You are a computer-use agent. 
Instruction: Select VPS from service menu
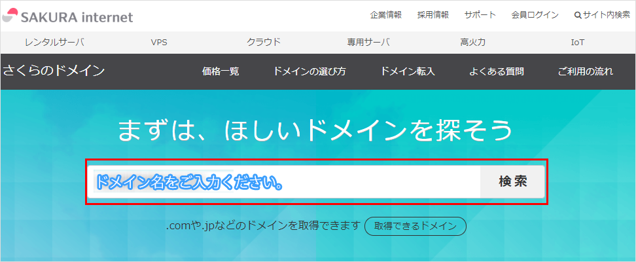click(159, 43)
